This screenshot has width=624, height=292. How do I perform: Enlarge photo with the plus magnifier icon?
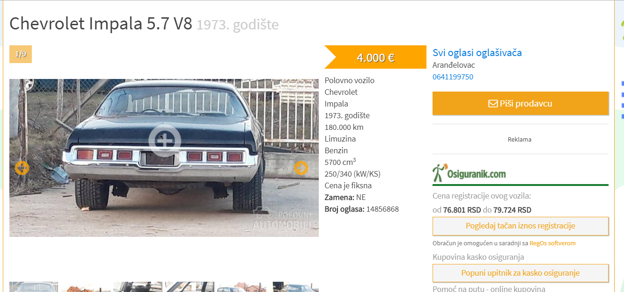click(x=164, y=140)
